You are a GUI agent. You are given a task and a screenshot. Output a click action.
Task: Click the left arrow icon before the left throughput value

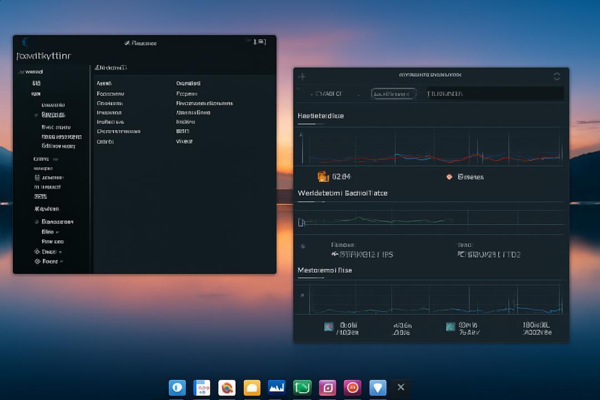[335, 254]
